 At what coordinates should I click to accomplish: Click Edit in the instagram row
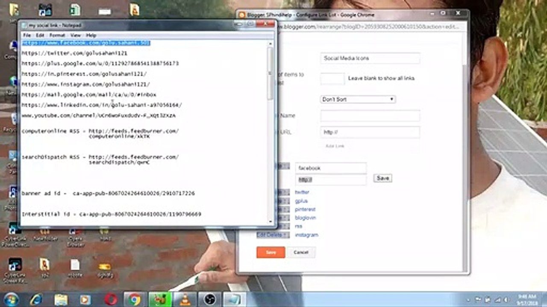262,235
